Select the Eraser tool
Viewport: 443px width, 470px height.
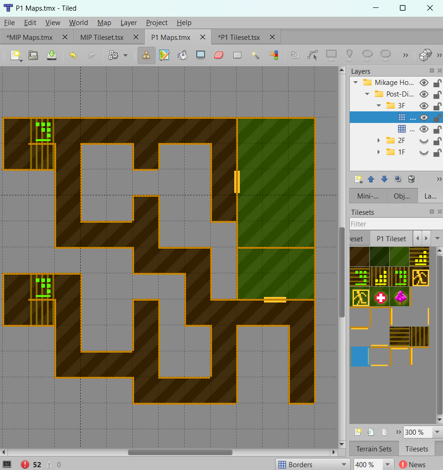(x=219, y=55)
